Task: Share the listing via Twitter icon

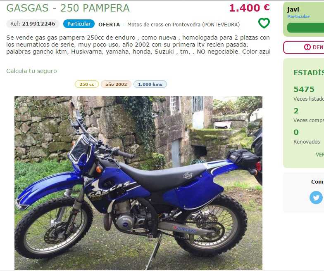Action: coord(316,198)
